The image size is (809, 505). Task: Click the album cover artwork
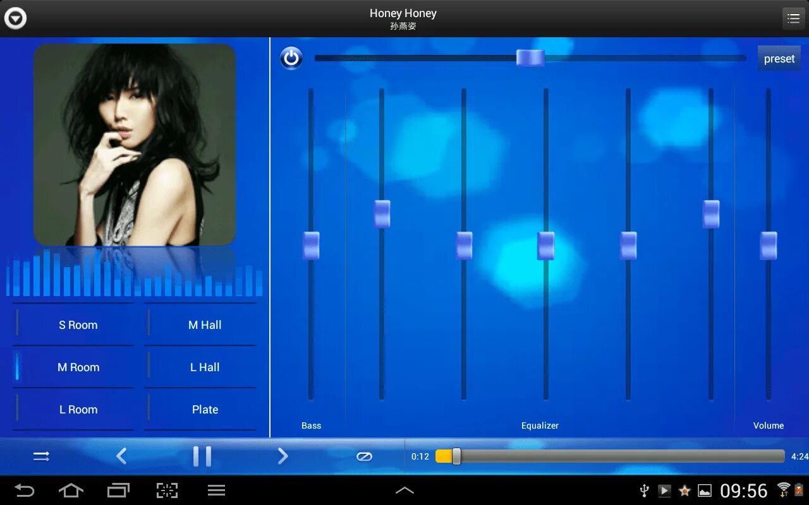coord(135,145)
